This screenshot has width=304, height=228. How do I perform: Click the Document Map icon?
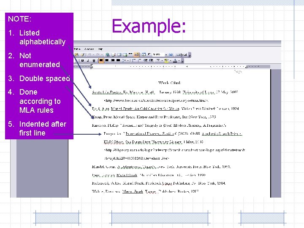[143, 54]
